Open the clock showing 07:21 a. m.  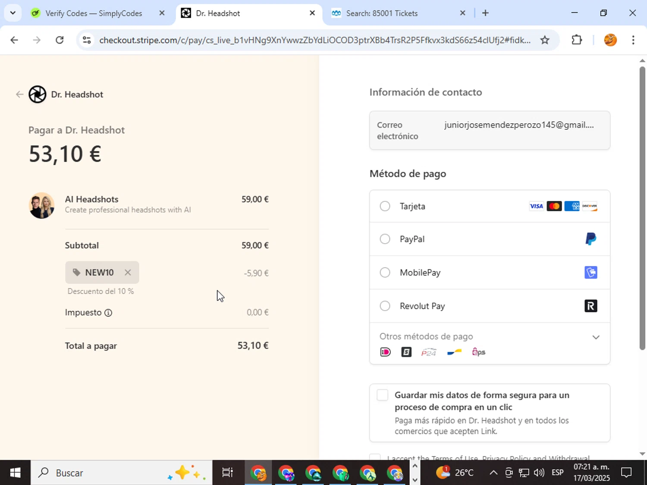pyautogui.click(x=591, y=473)
